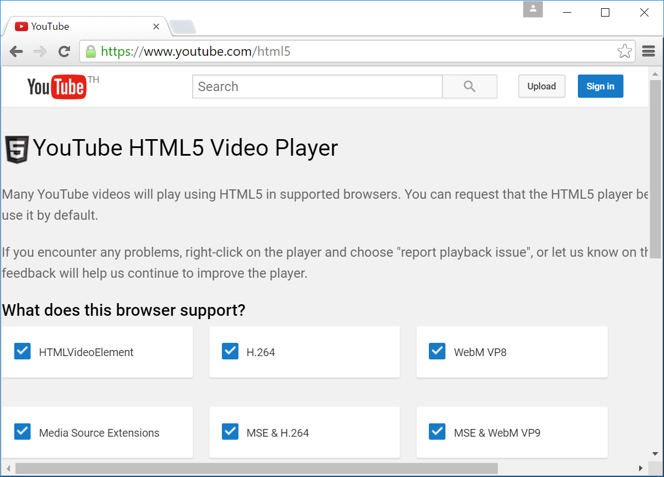The height and width of the screenshot is (477, 664).
Task: Click the vertical scrollbar up arrow
Action: 655,73
